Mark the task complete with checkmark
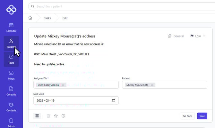215x128 pixels. click(x=63, y=116)
